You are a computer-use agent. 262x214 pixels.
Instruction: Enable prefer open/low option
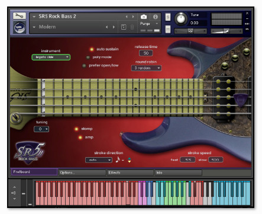click(x=84, y=66)
